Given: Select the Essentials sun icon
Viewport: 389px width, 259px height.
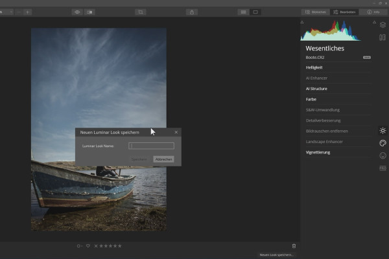Looking at the screenshot, I should pos(383,131).
